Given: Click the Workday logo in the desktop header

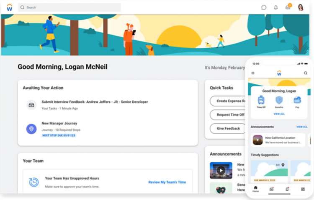Looking at the screenshot, I should tap(9, 7).
